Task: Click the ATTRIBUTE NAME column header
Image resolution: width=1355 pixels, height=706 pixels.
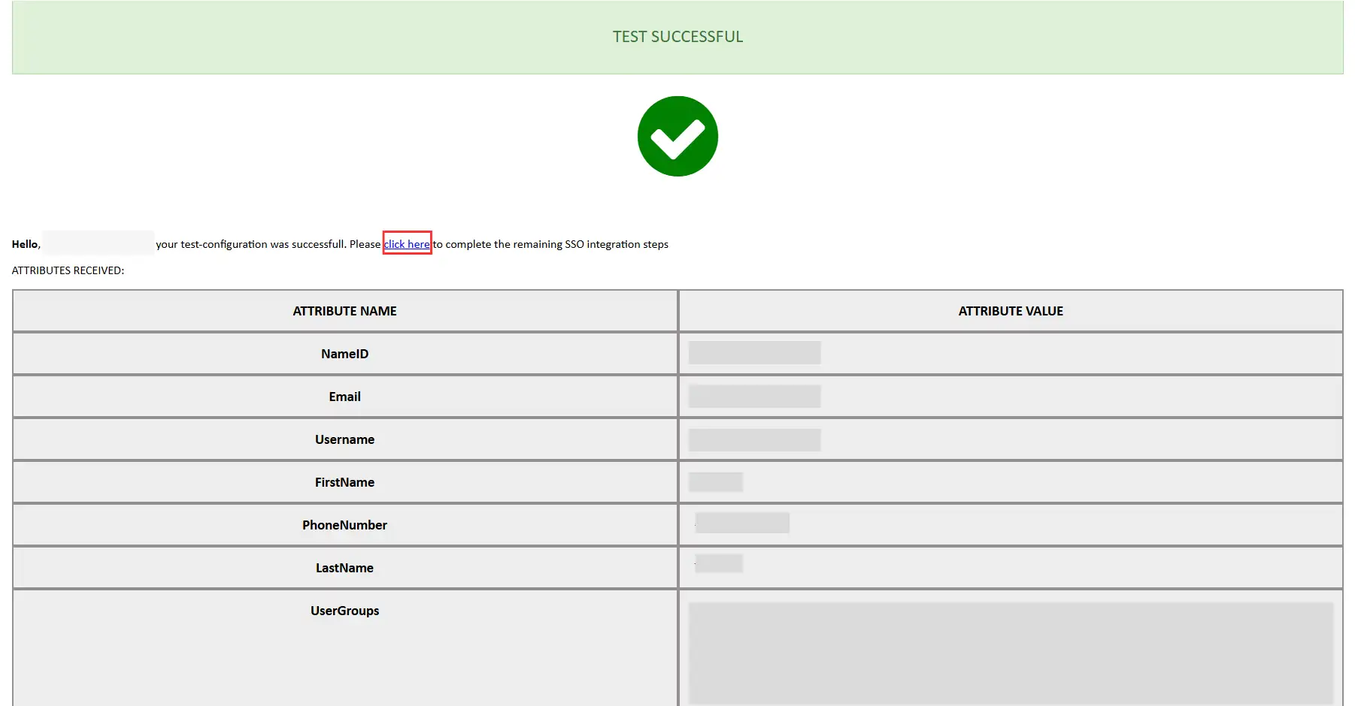Action: coord(345,311)
